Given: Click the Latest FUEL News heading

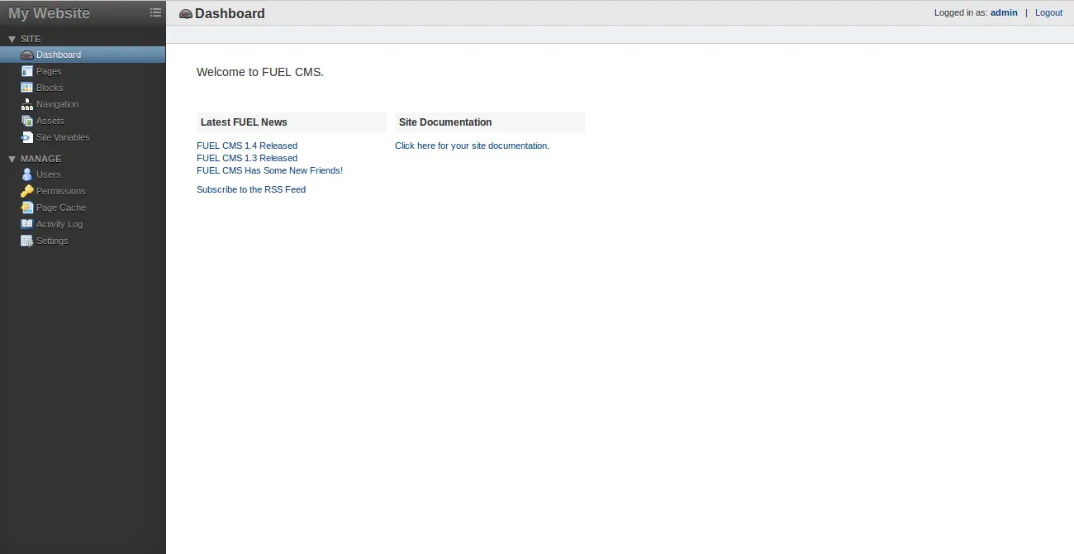Looking at the screenshot, I should click(244, 122).
